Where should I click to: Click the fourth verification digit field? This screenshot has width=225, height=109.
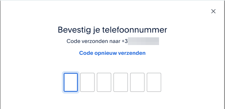[121, 82]
